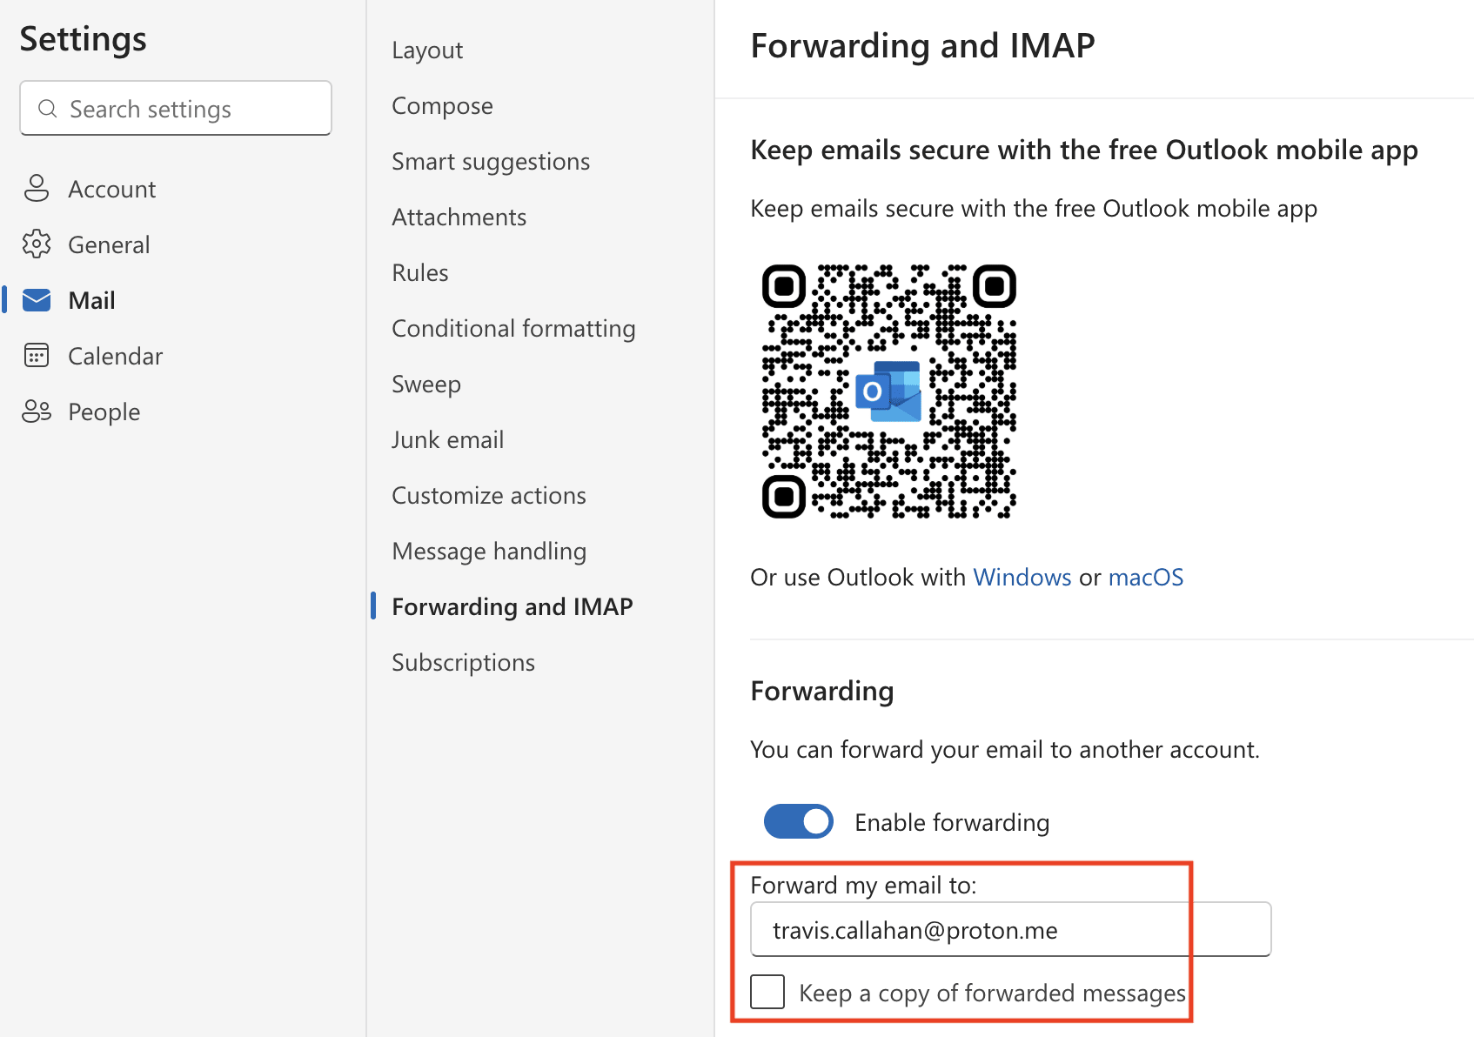Image resolution: width=1474 pixels, height=1037 pixels.
Task: Select Forwarding and IMAP settings
Action: tap(512, 606)
